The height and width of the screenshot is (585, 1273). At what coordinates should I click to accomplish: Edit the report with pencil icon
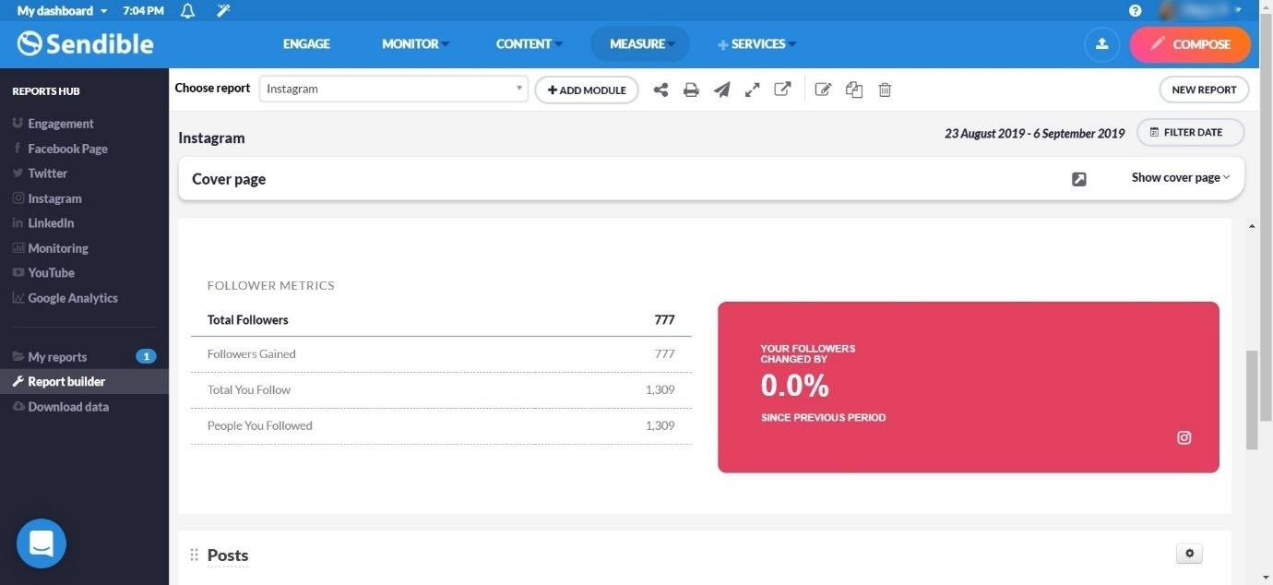coord(823,90)
